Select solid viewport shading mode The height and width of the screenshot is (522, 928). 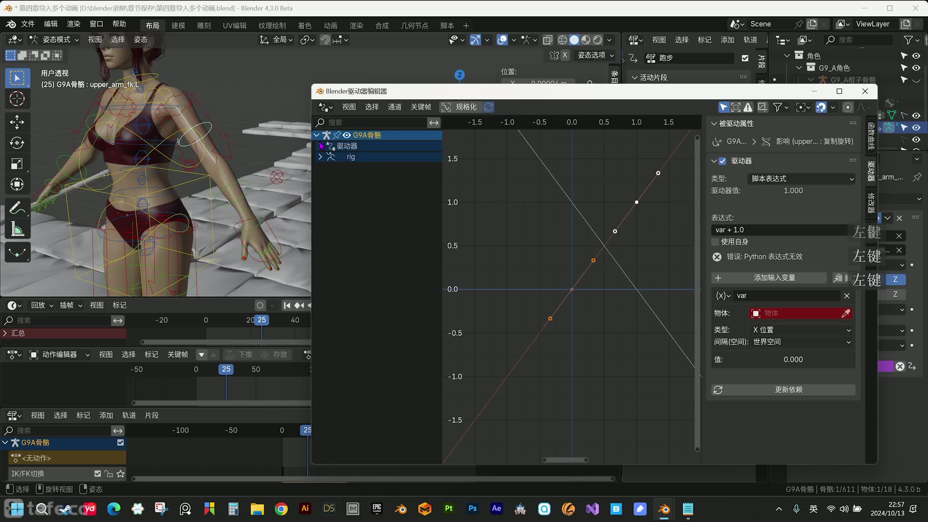click(x=574, y=40)
